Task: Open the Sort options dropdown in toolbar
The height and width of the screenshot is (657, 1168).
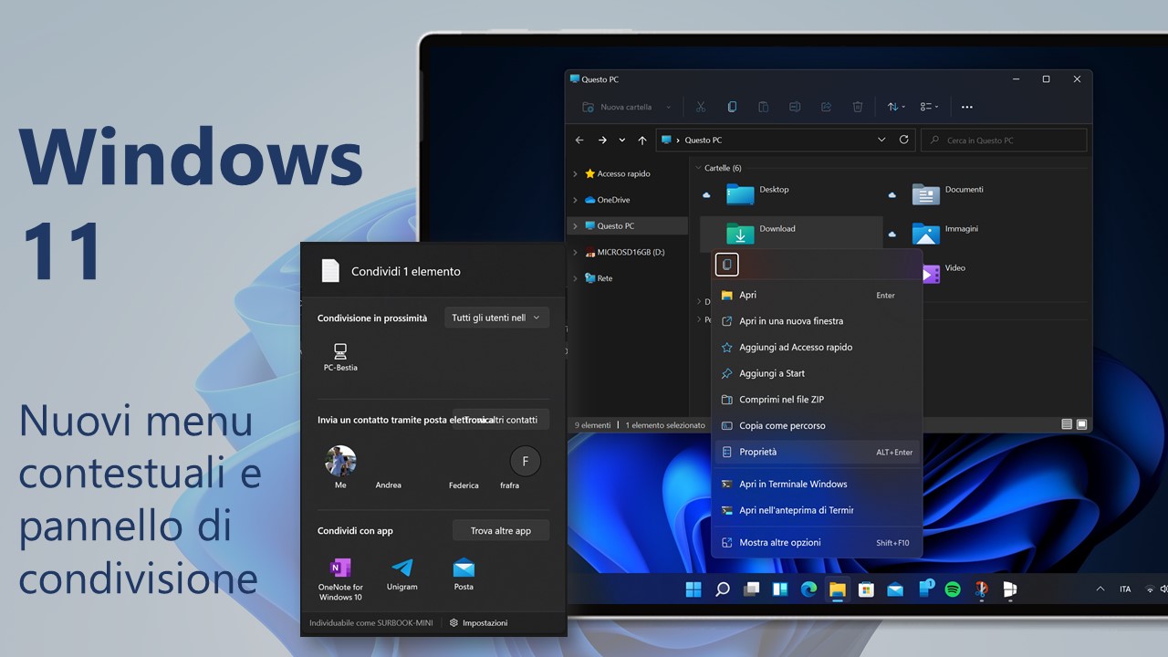Action: point(896,107)
